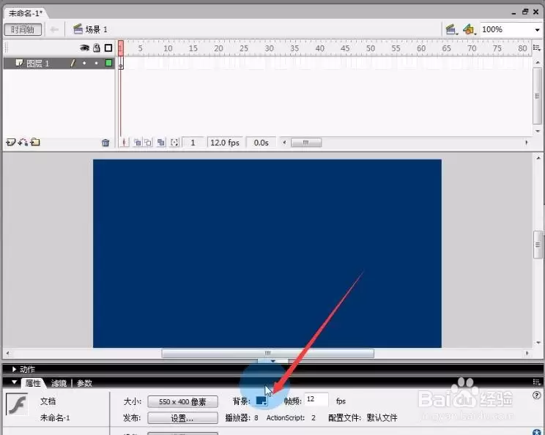Click frame 1 keyframe of 图层 1
This screenshot has height=435, width=545.
coord(121,64)
